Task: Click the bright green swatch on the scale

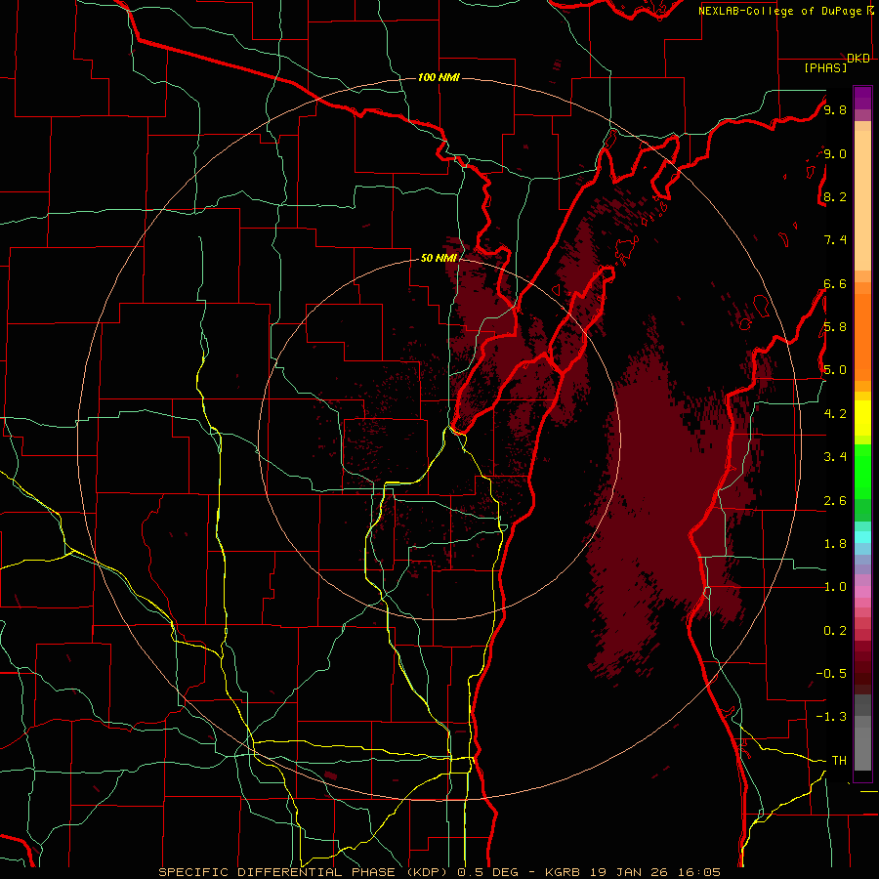Action: coord(862,471)
